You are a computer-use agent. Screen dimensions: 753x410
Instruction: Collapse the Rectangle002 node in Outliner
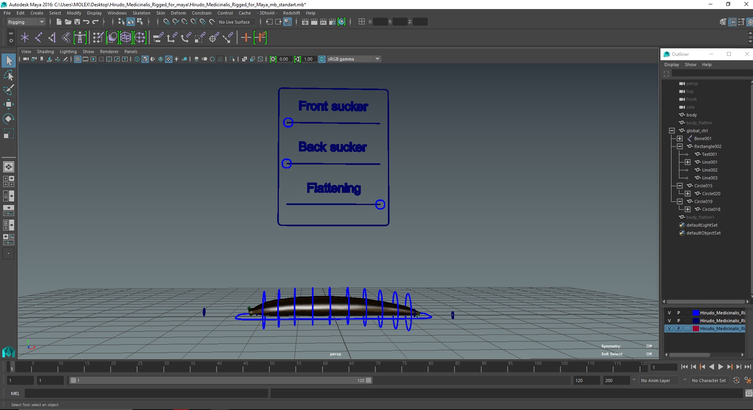(x=680, y=146)
